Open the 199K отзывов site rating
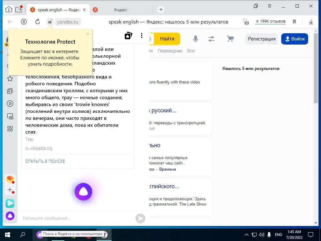 pos(270,22)
